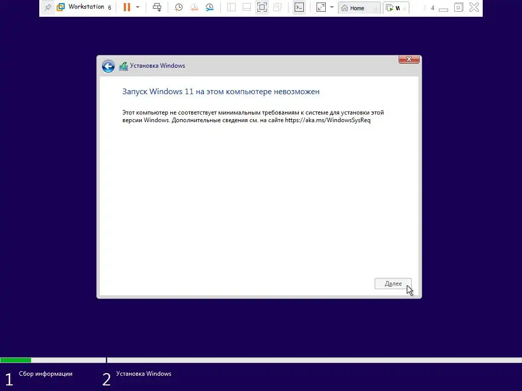Switch to Unity mode icon
The width and height of the screenshot is (522, 391).
[277, 7]
